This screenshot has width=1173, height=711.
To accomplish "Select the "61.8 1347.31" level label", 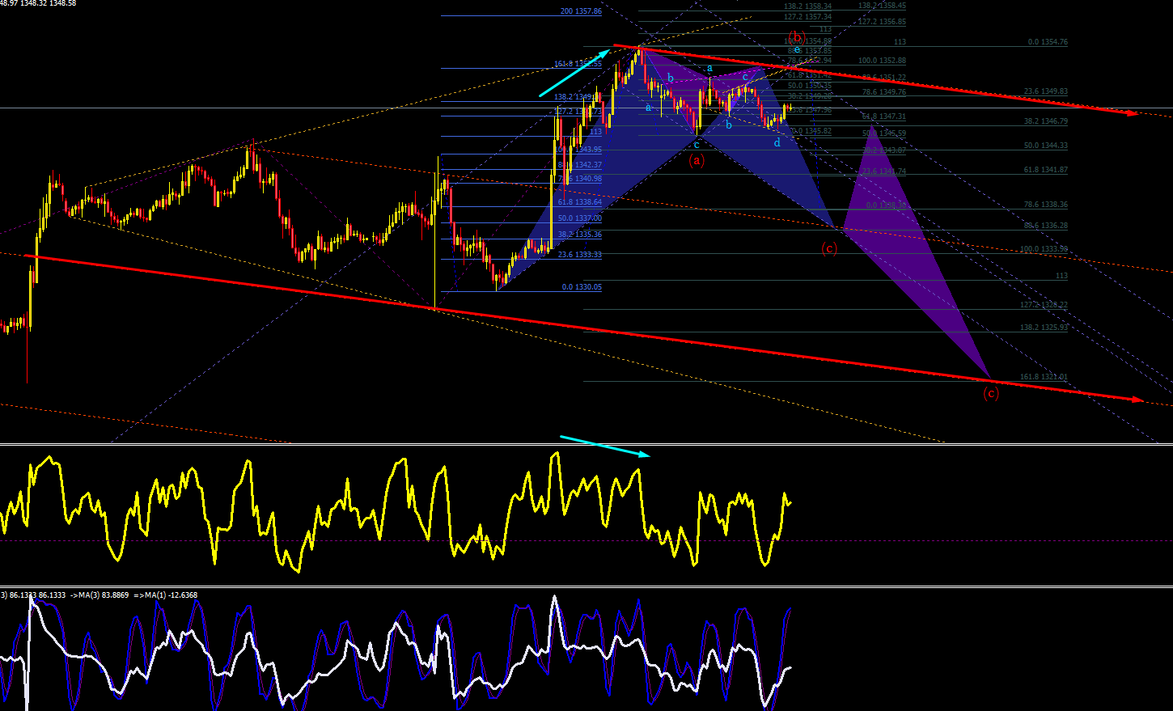I will coord(884,116).
